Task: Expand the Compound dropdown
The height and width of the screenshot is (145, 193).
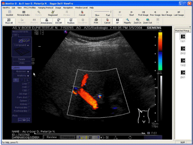Action: pos(22,45)
